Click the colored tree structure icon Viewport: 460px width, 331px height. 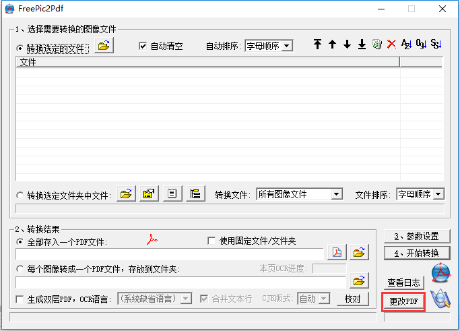click(x=195, y=193)
